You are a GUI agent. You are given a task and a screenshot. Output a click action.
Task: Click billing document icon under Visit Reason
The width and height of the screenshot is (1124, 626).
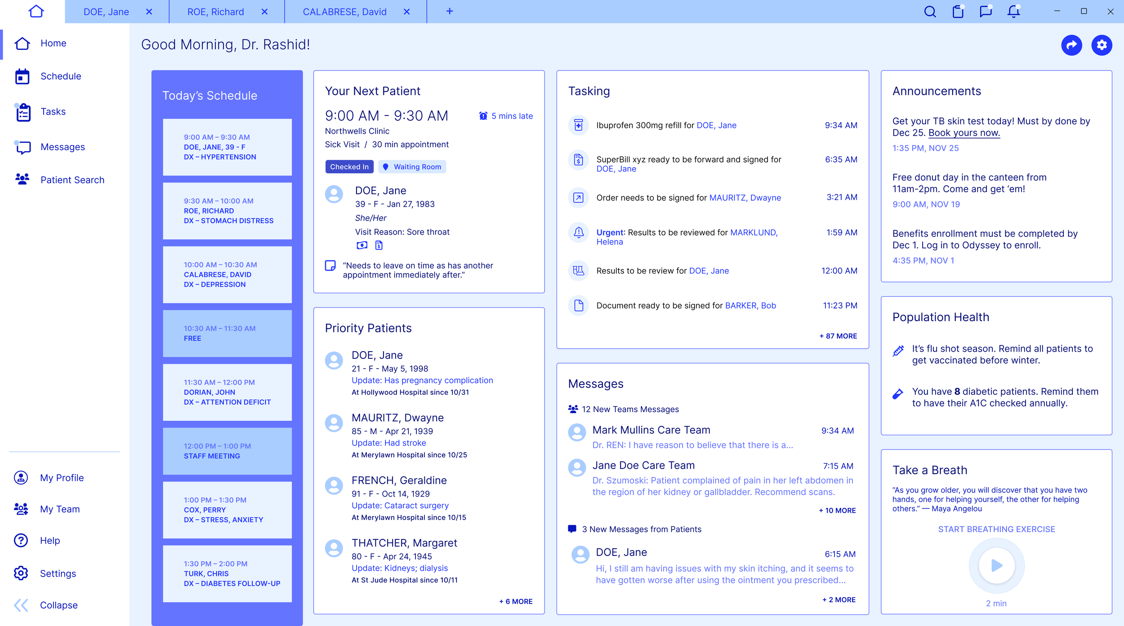[x=379, y=245]
